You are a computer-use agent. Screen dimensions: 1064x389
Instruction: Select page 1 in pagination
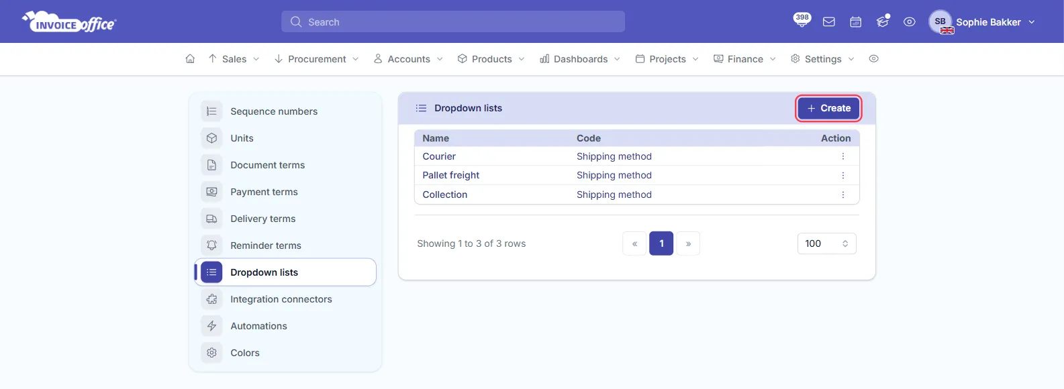point(661,243)
